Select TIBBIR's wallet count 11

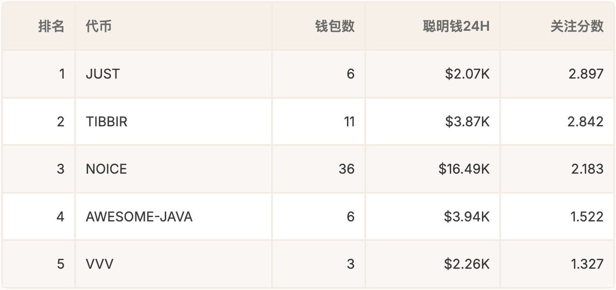pos(348,122)
